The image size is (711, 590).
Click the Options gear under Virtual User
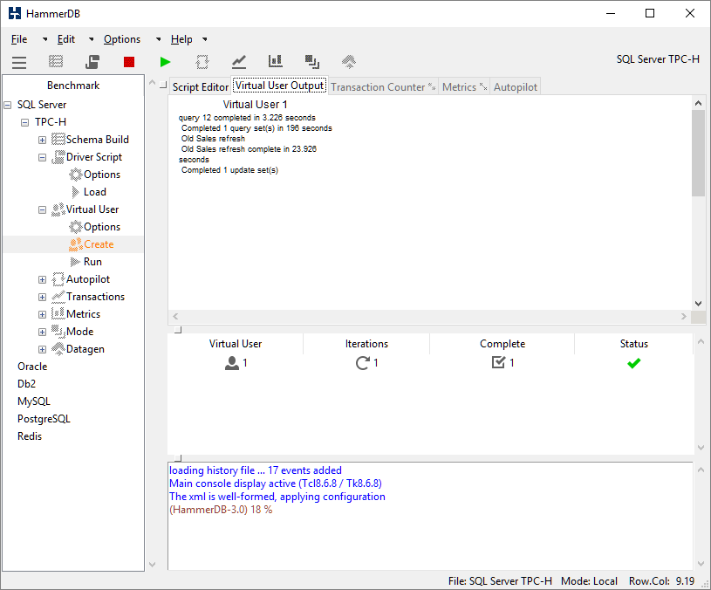(x=76, y=227)
